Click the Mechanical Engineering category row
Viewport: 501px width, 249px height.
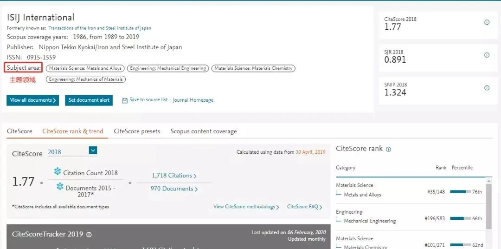410,217
